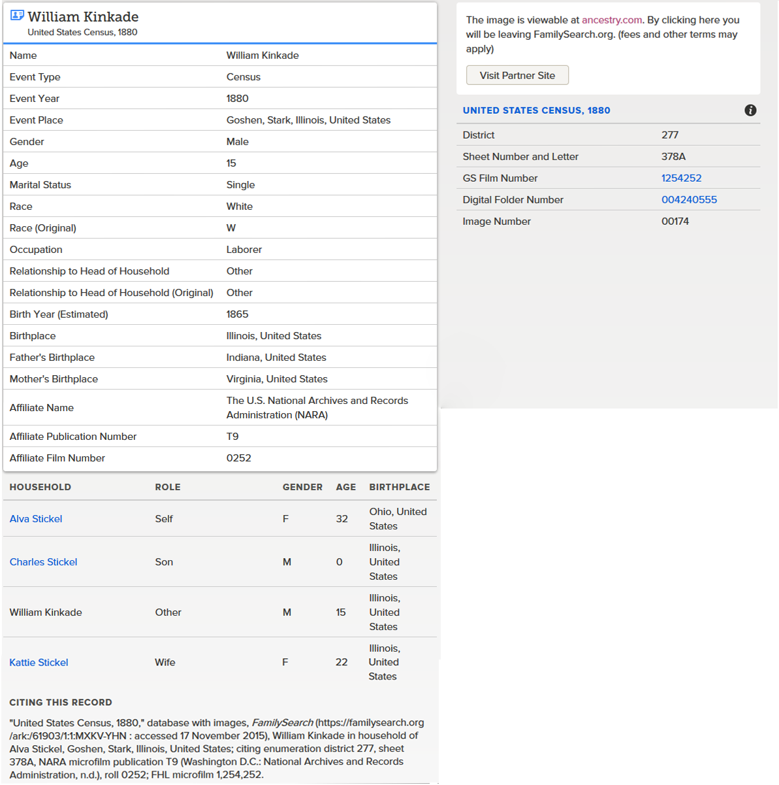779x785 pixels.
Task: Click the record icon beside William Kinkade title
Action: click(17, 15)
